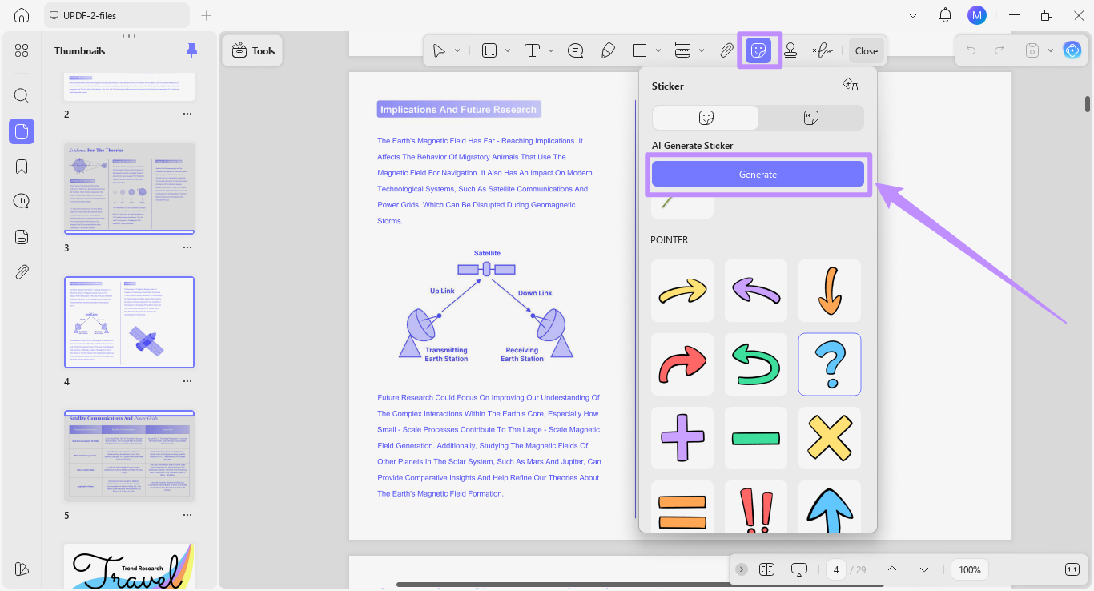1094x591 pixels.
Task: Open the more options menu for page 2
Action: 187,114
